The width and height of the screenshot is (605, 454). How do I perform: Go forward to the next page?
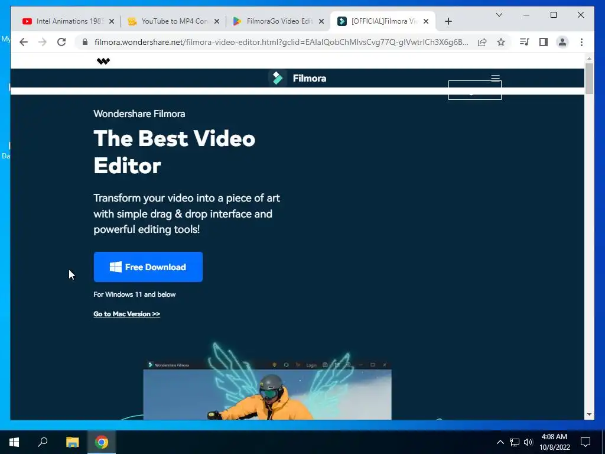(43, 42)
